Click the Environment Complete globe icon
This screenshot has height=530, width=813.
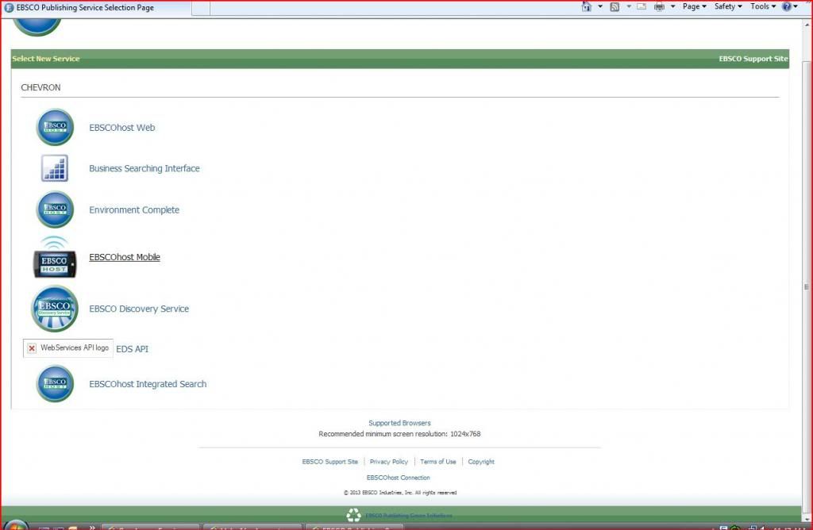tap(55, 209)
